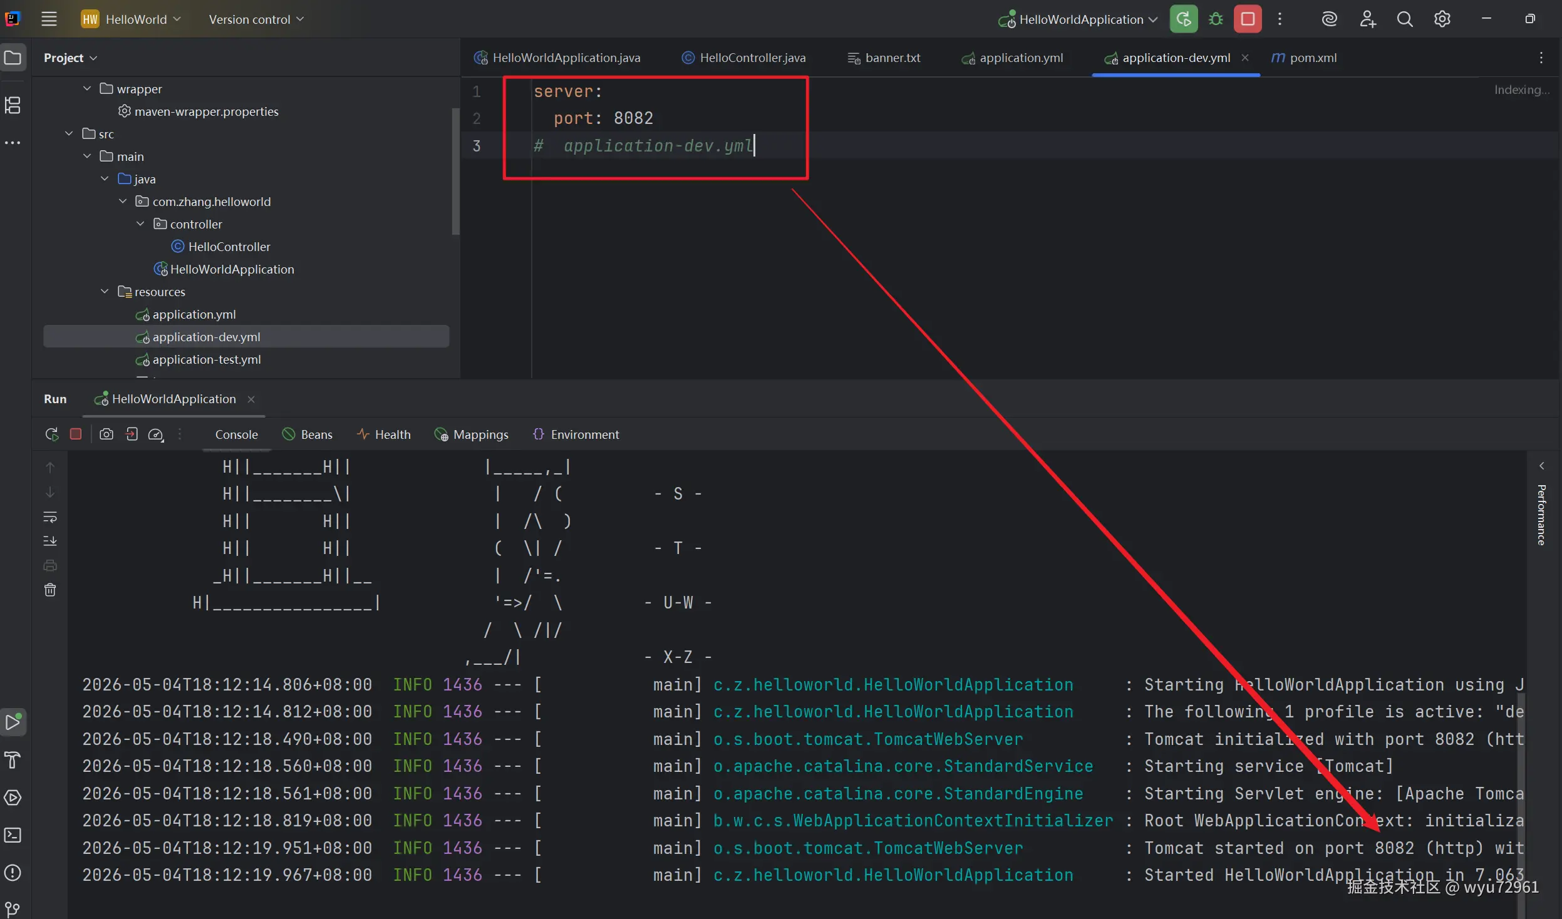Open the Health tab in Run panel

(x=384, y=434)
